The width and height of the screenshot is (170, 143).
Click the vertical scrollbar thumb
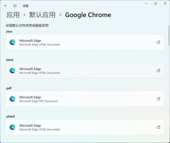[169, 36]
